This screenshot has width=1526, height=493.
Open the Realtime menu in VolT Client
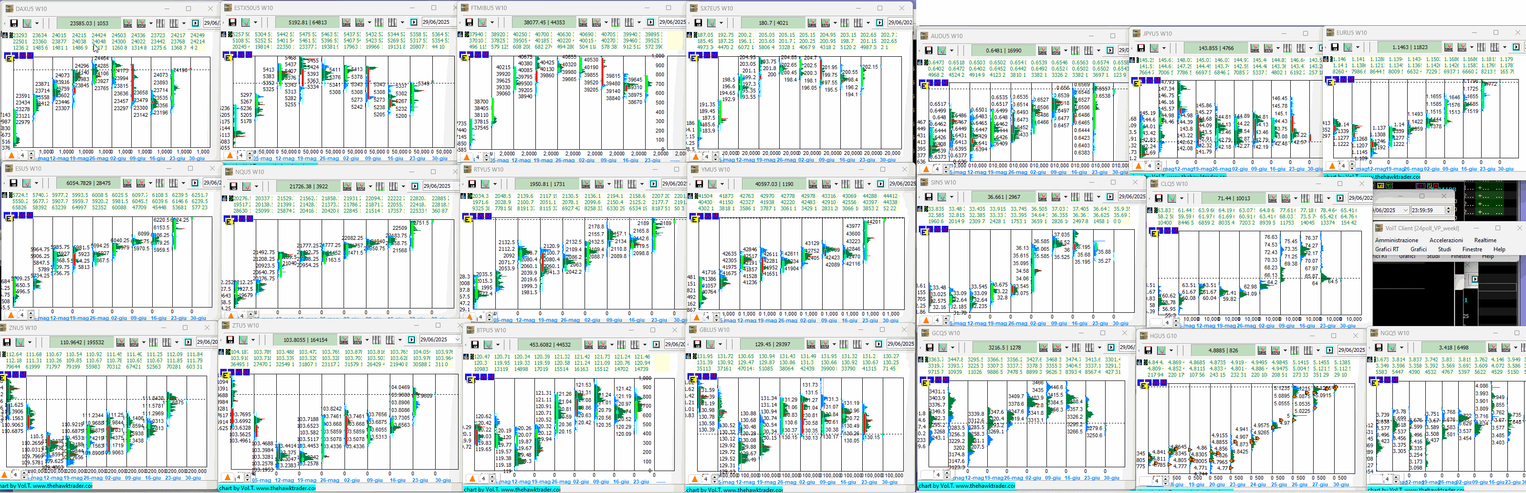[x=1485, y=240]
